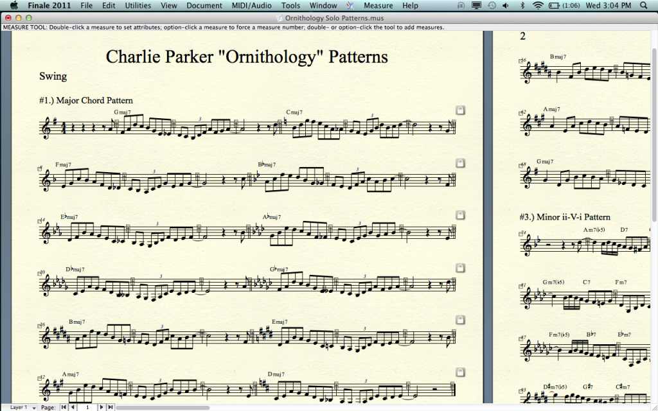Click the horizontal scrollbar thumb
Viewport: 658px width, 411px height.
pos(163,407)
